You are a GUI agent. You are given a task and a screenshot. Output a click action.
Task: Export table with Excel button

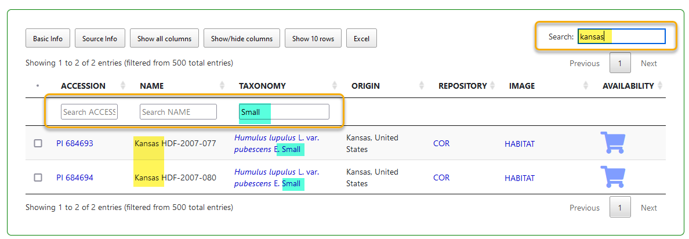361,39
